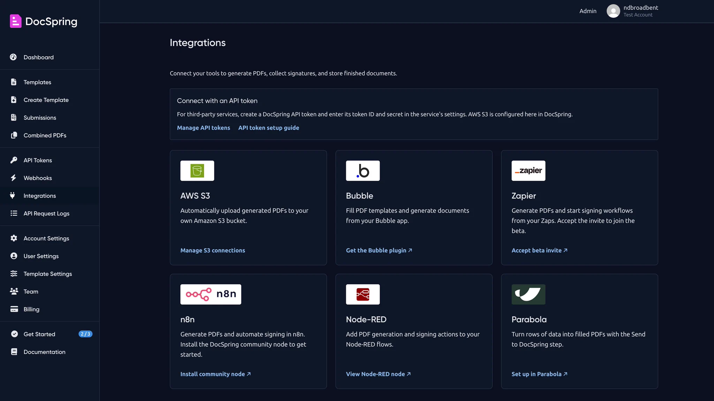Click the Parabola logo

point(529,294)
